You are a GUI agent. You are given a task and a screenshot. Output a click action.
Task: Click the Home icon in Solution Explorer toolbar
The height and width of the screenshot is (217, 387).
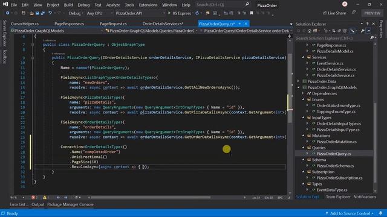point(310,31)
